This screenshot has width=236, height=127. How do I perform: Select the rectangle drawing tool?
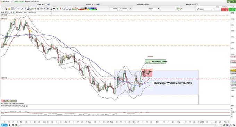click(67, 9)
